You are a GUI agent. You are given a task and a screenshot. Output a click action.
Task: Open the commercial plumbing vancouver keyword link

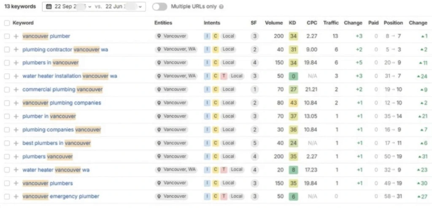pos(62,89)
